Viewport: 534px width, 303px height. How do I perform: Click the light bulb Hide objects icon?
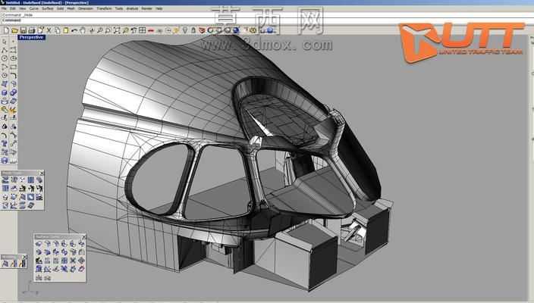pos(185,30)
